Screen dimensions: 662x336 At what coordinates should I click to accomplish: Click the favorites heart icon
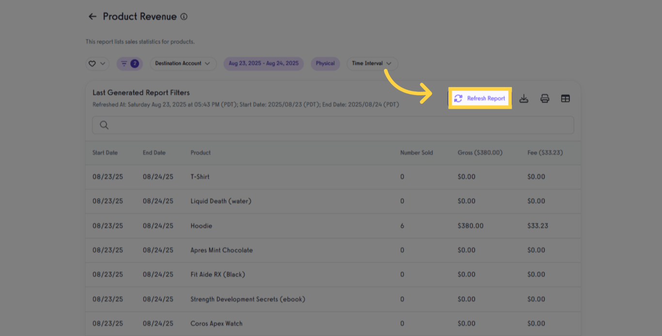(x=93, y=63)
